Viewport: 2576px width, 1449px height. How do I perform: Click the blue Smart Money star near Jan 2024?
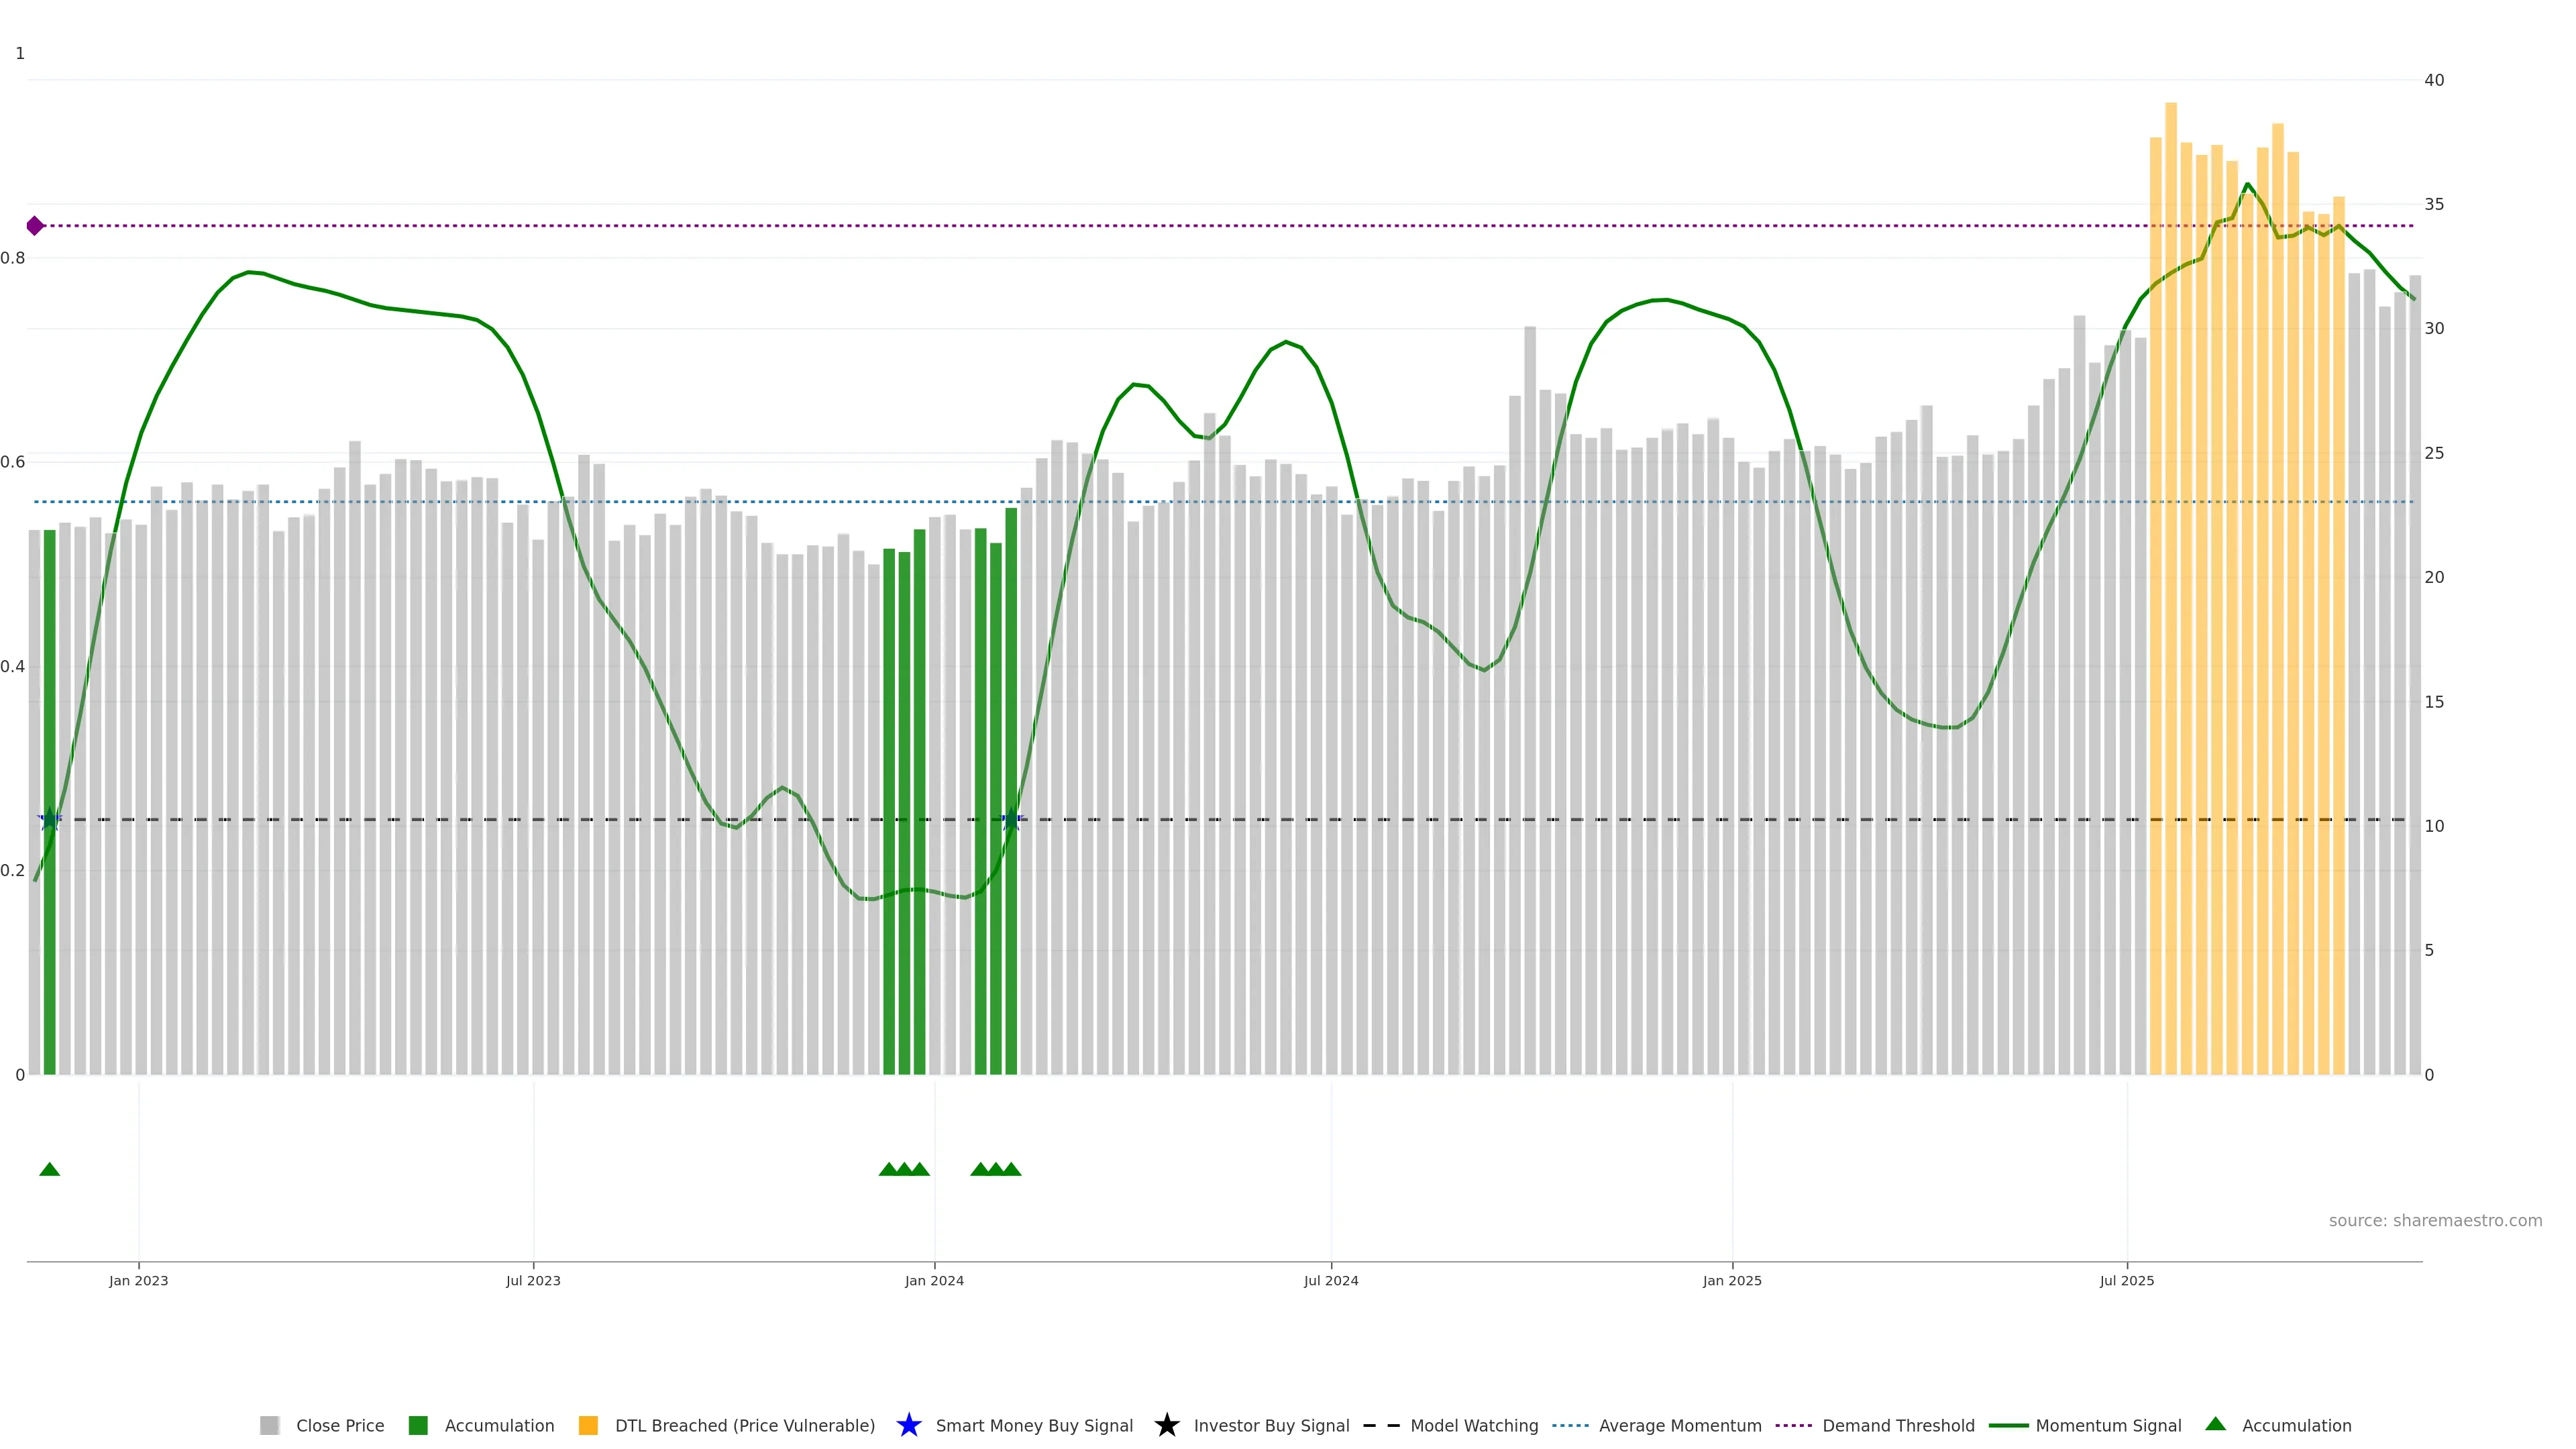point(1011,820)
